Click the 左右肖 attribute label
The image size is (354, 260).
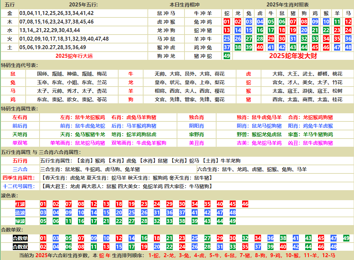20,117
